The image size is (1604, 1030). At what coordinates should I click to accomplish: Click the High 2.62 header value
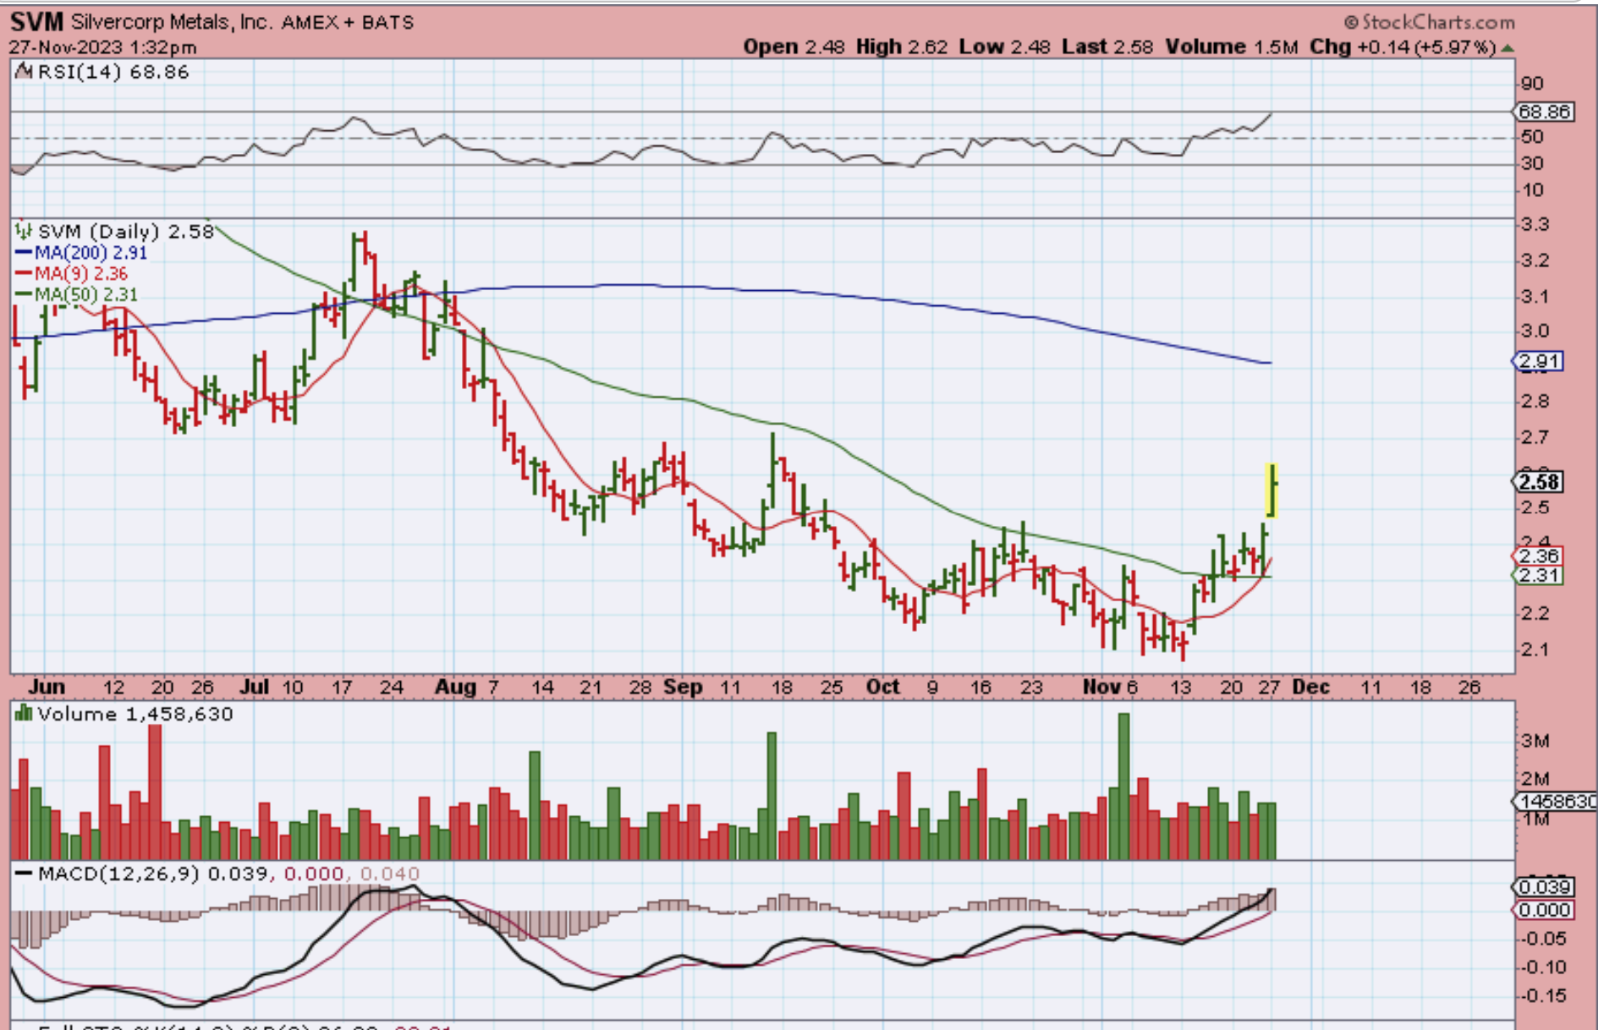(902, 47)
